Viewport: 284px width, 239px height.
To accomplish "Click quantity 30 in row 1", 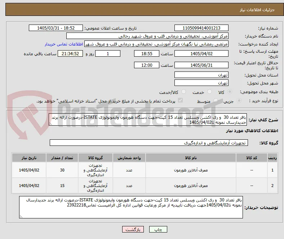I will [62, 170].
